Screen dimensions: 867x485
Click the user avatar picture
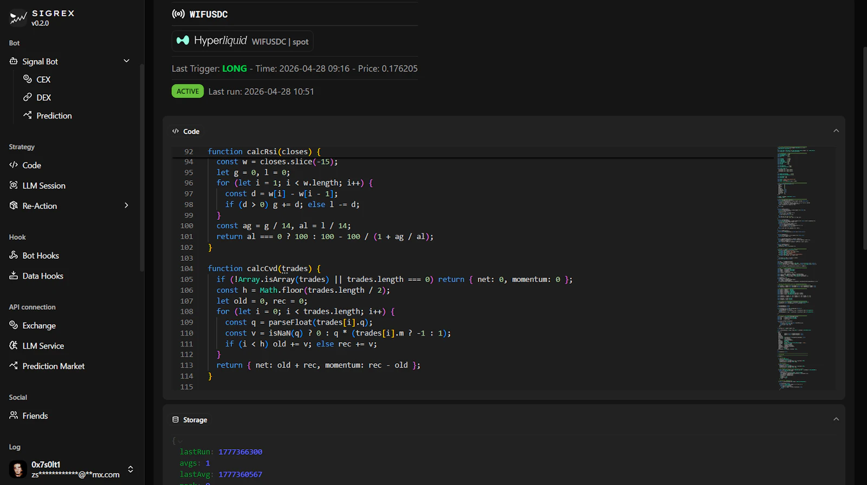[18, 469]
